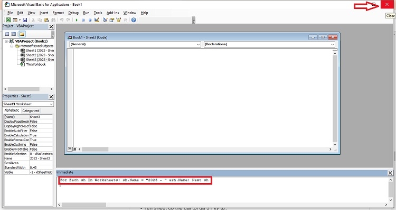Screen dimensions: 396x210
Task: Click the ScrollArea property row
Action: pyautogui.click(x=29, y=163)
